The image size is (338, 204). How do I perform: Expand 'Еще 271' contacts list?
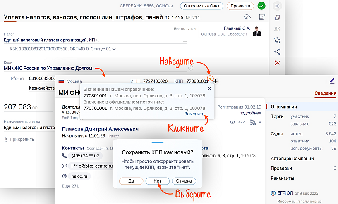tap(70, 186)
